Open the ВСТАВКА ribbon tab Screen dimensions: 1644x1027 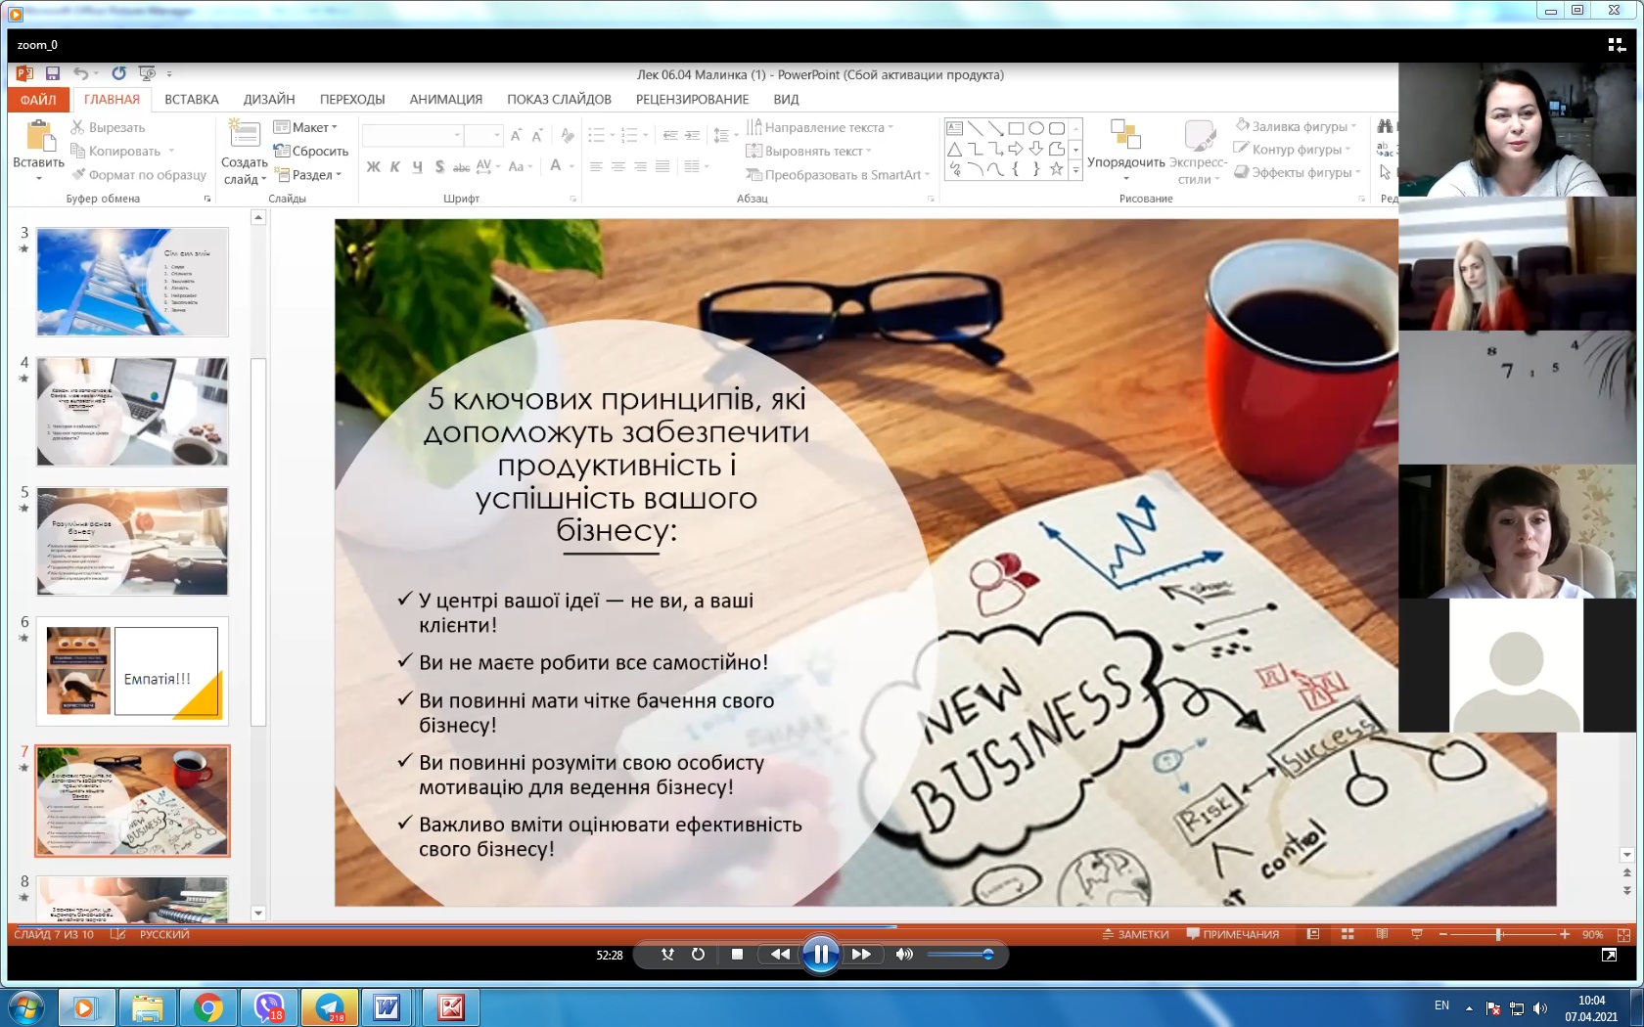tap(191, 99)
